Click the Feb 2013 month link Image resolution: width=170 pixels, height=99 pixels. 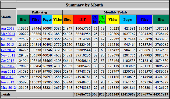coord(8,39)
